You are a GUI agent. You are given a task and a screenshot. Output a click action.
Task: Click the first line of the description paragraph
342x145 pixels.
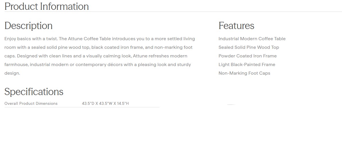point(100,39)
